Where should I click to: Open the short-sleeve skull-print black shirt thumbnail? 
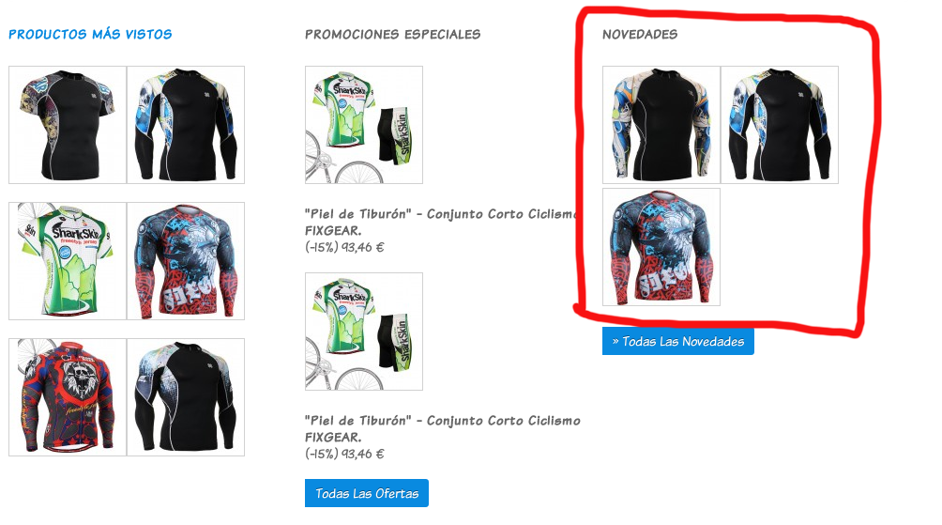tap(68, 125)
